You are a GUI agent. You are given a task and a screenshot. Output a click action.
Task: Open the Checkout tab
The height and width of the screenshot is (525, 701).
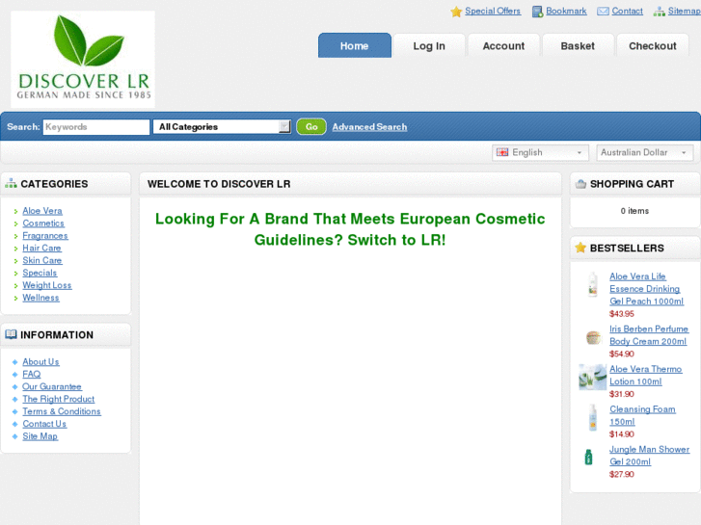tap(652, 45)
